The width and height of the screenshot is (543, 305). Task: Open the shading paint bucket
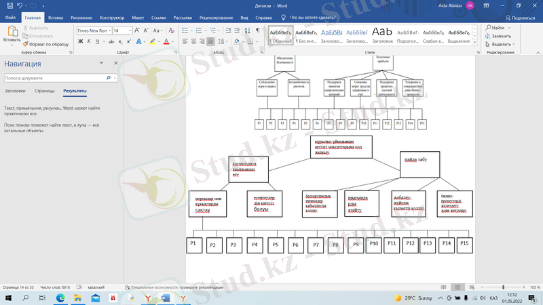(x=236, y=41)
